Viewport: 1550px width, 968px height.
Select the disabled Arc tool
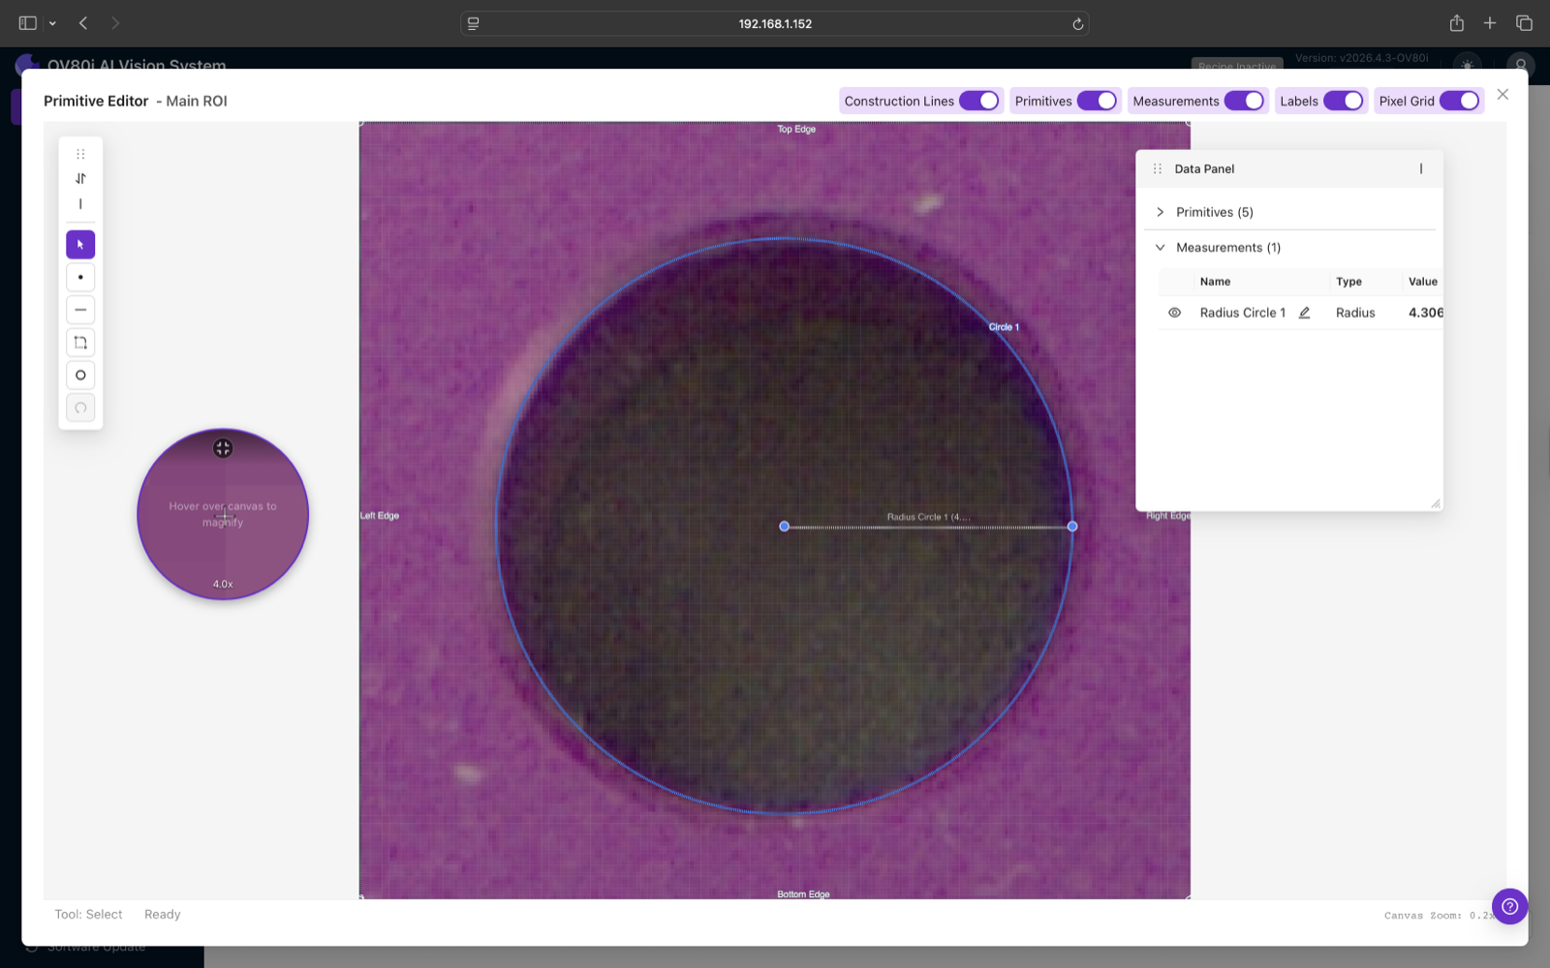80,408
